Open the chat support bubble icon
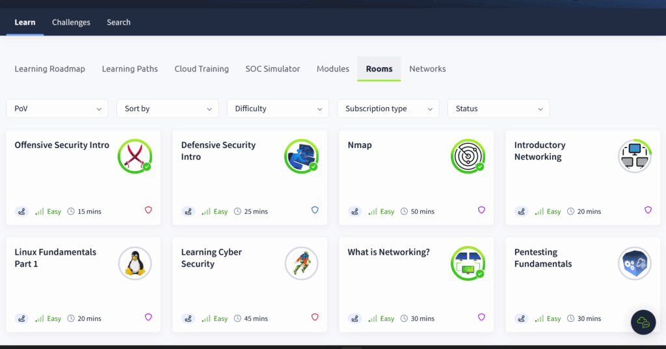 (x=643, y=322)
